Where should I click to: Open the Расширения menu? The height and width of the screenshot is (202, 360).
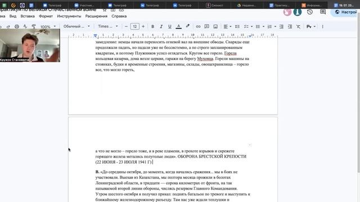pyautogui.click(x=96, y=16)
